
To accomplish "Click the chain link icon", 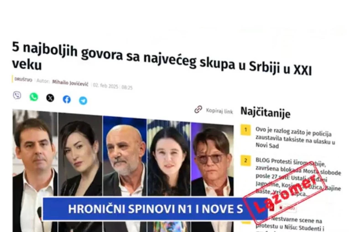I will point(198,109).
